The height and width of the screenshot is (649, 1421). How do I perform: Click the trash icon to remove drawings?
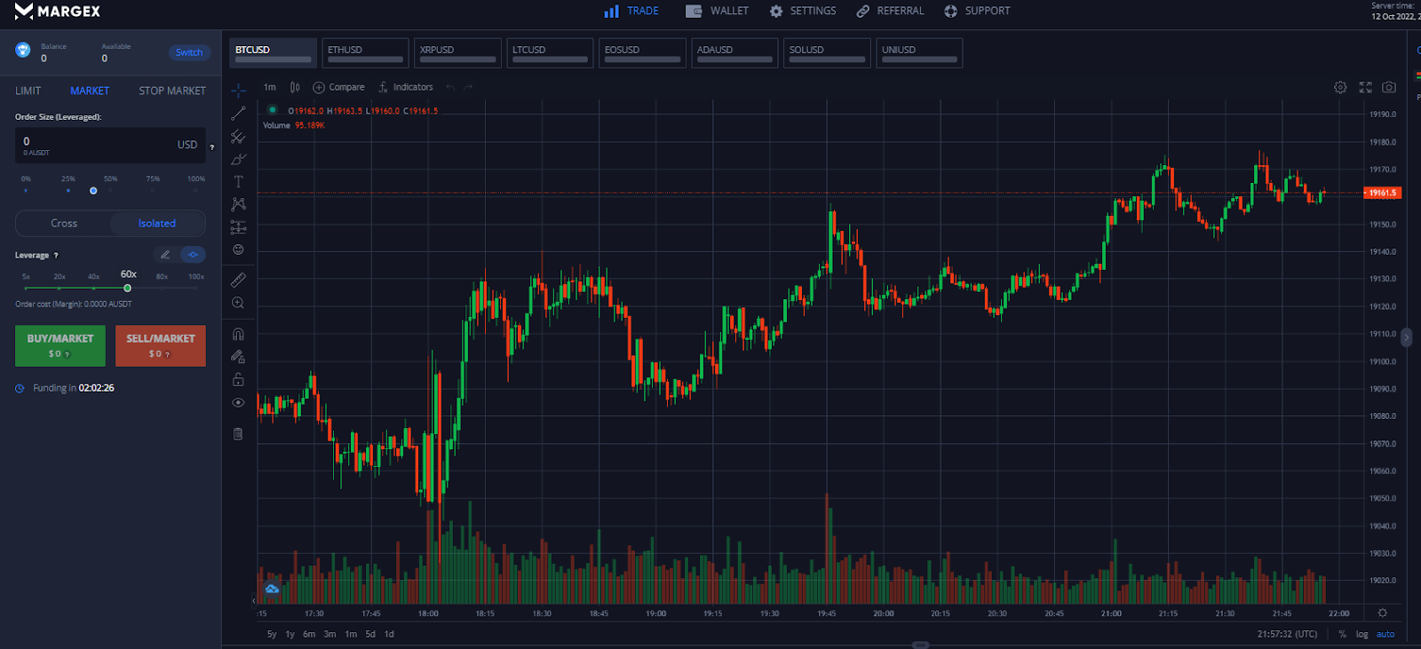[238, 434]
